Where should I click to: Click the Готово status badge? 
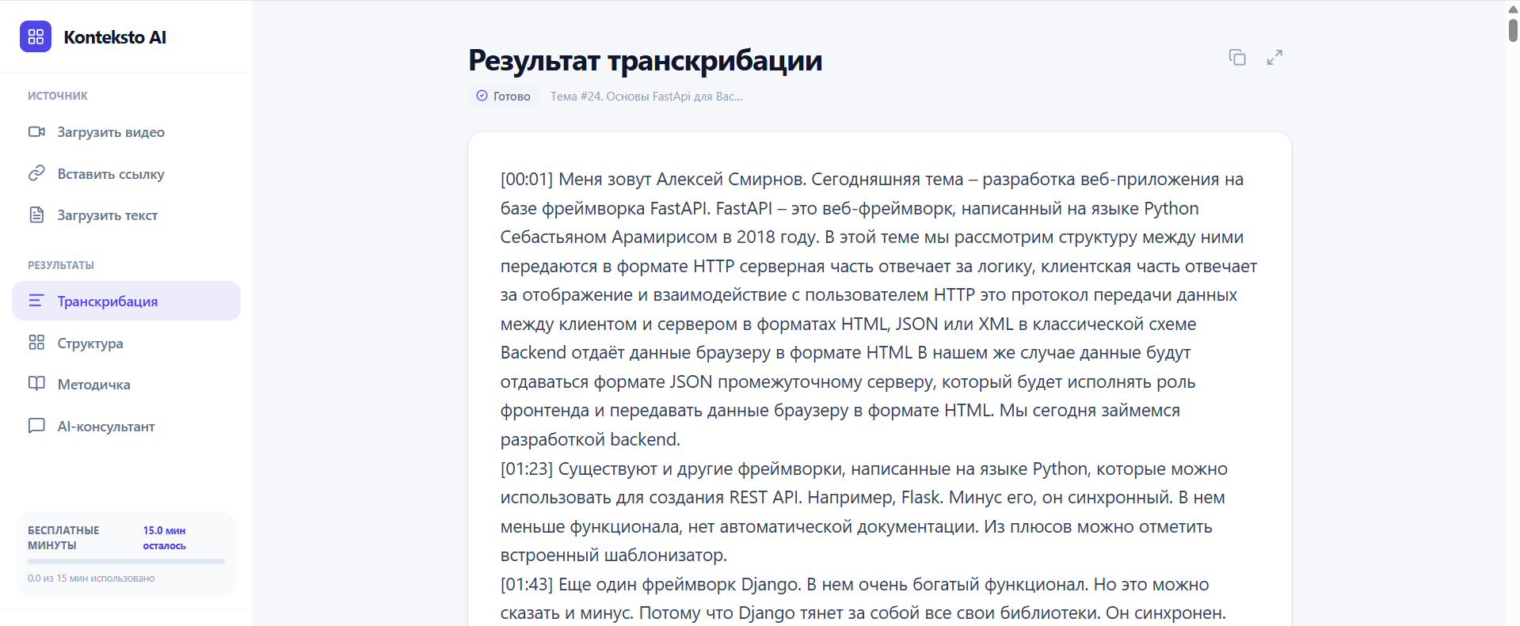pos(504,96)
